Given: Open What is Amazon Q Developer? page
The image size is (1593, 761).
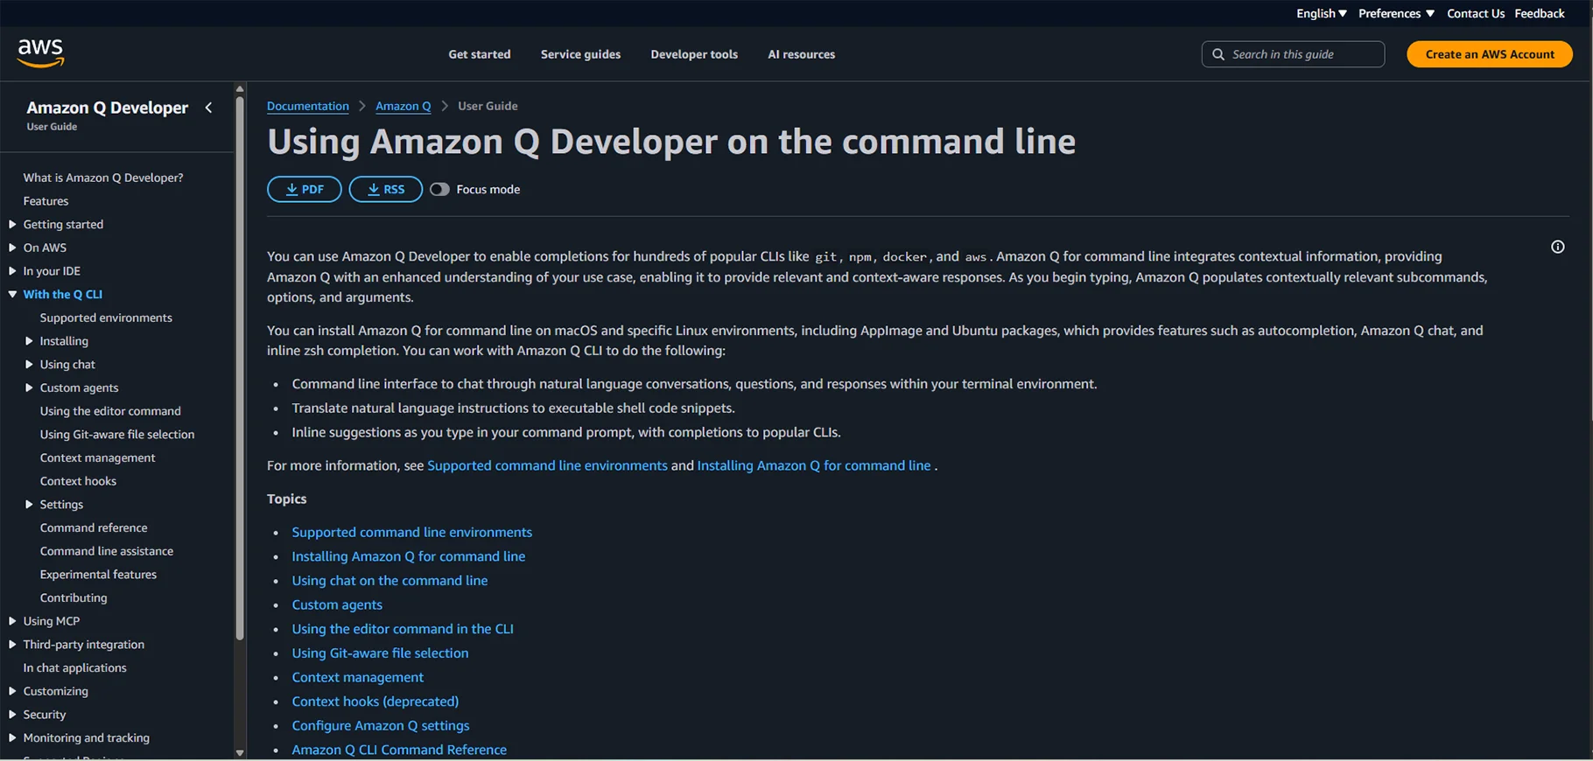Looking at the screenshot, I should pos(103,178).
